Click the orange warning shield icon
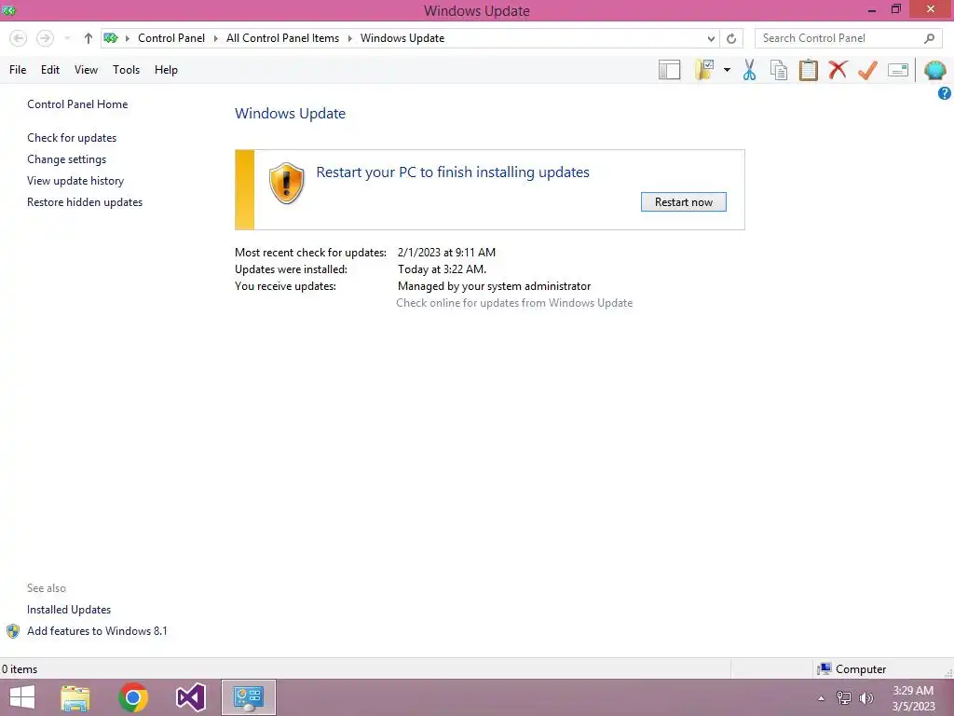Image resolution: width=954 pixels, height=716 pixels. (x=286, y=184)
